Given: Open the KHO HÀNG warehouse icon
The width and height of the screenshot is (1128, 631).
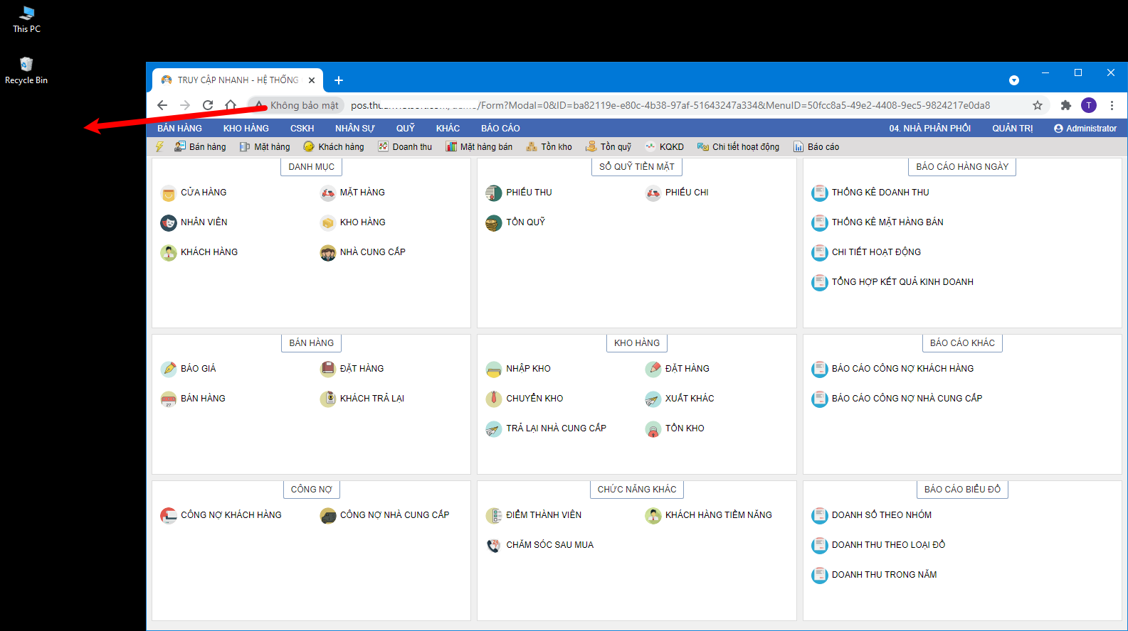Looking at the screenshot, I should coord(328,223).
